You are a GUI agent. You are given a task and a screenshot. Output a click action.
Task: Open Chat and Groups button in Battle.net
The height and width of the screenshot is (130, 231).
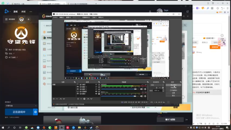(x=170, y=120)
